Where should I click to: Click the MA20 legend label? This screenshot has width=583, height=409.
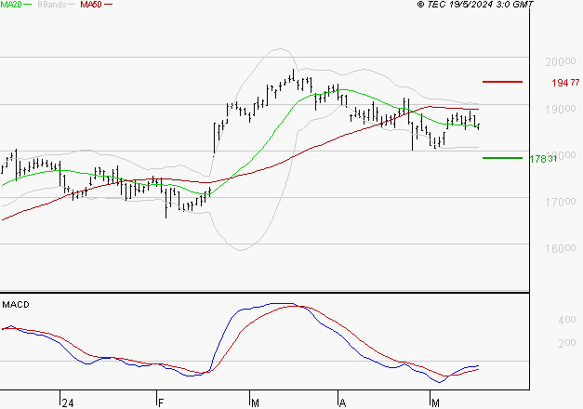(x=11, y=5)
